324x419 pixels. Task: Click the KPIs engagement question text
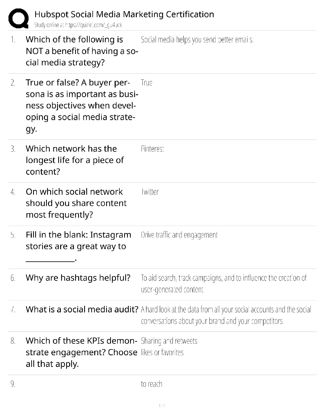[81, 352]
